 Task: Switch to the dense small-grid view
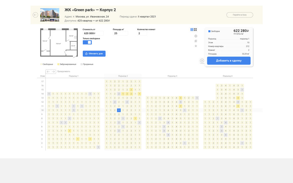(x=192, y=29)
